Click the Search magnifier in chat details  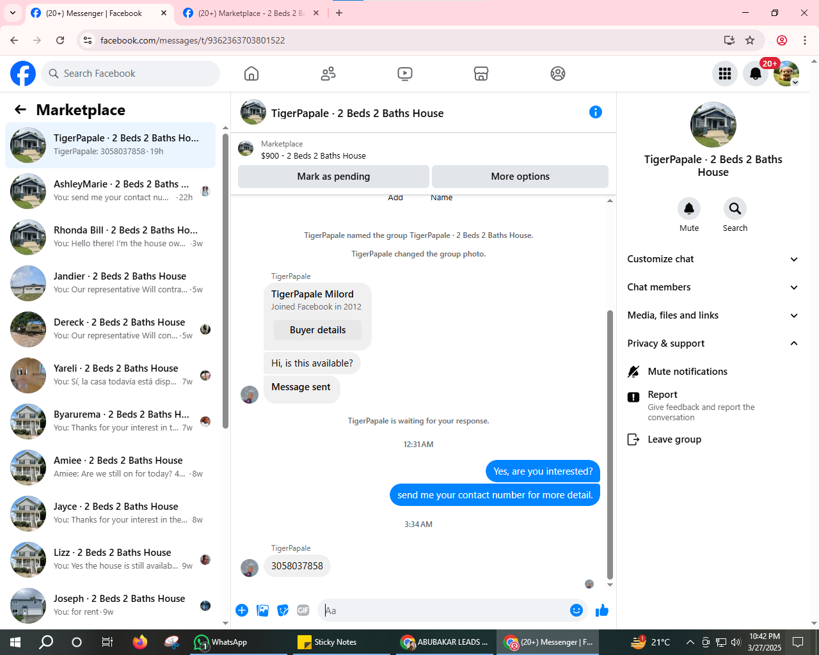coord(735,209)
